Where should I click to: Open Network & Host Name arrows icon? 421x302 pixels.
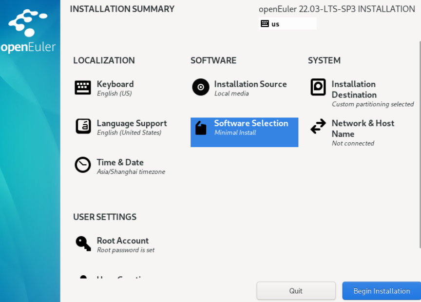coord(318,127)
